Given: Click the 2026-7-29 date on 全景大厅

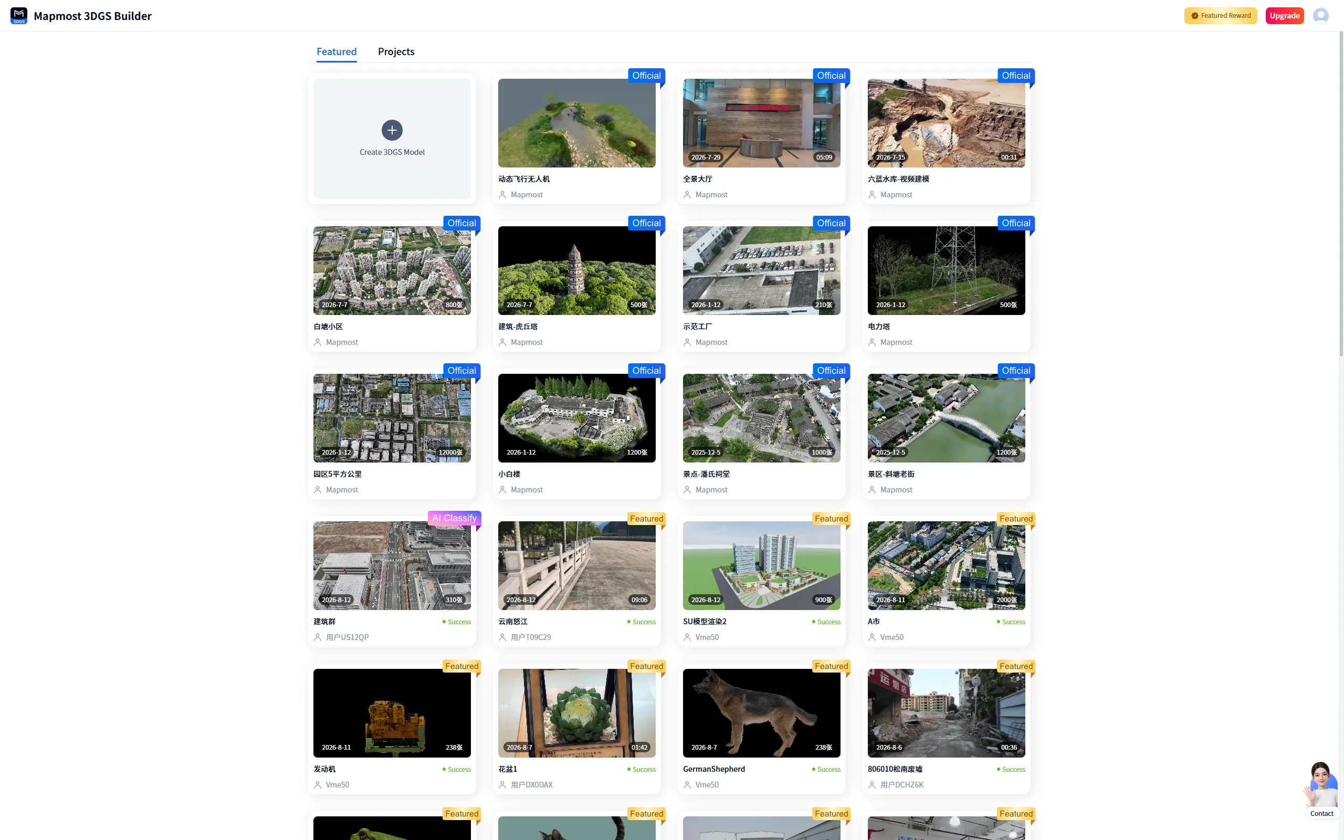Looking at the screenshot, I should coord(705,157).
